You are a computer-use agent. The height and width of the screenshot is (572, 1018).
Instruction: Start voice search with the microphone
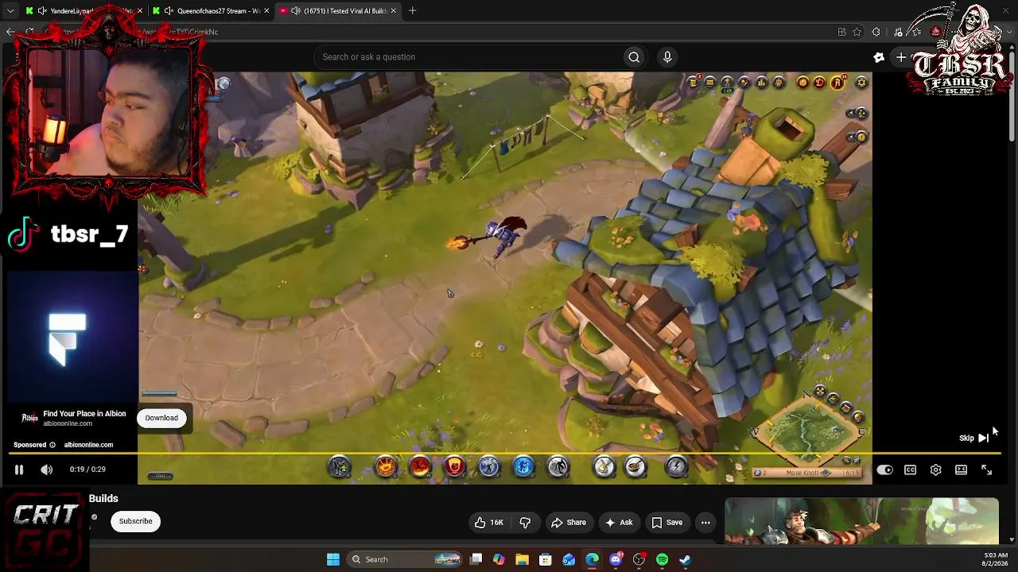(x=667, y=57)
